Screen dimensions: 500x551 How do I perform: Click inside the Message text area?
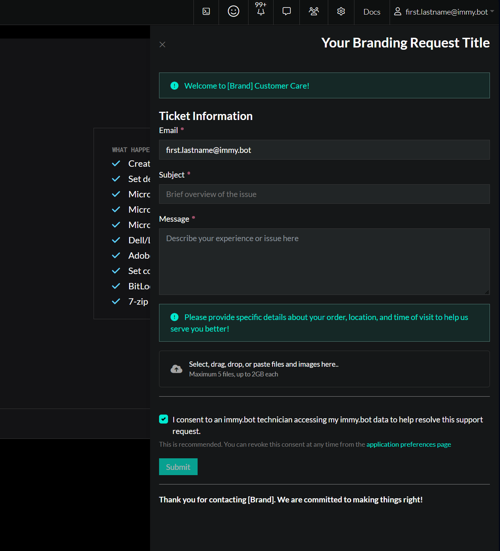(x=324, y=262)
